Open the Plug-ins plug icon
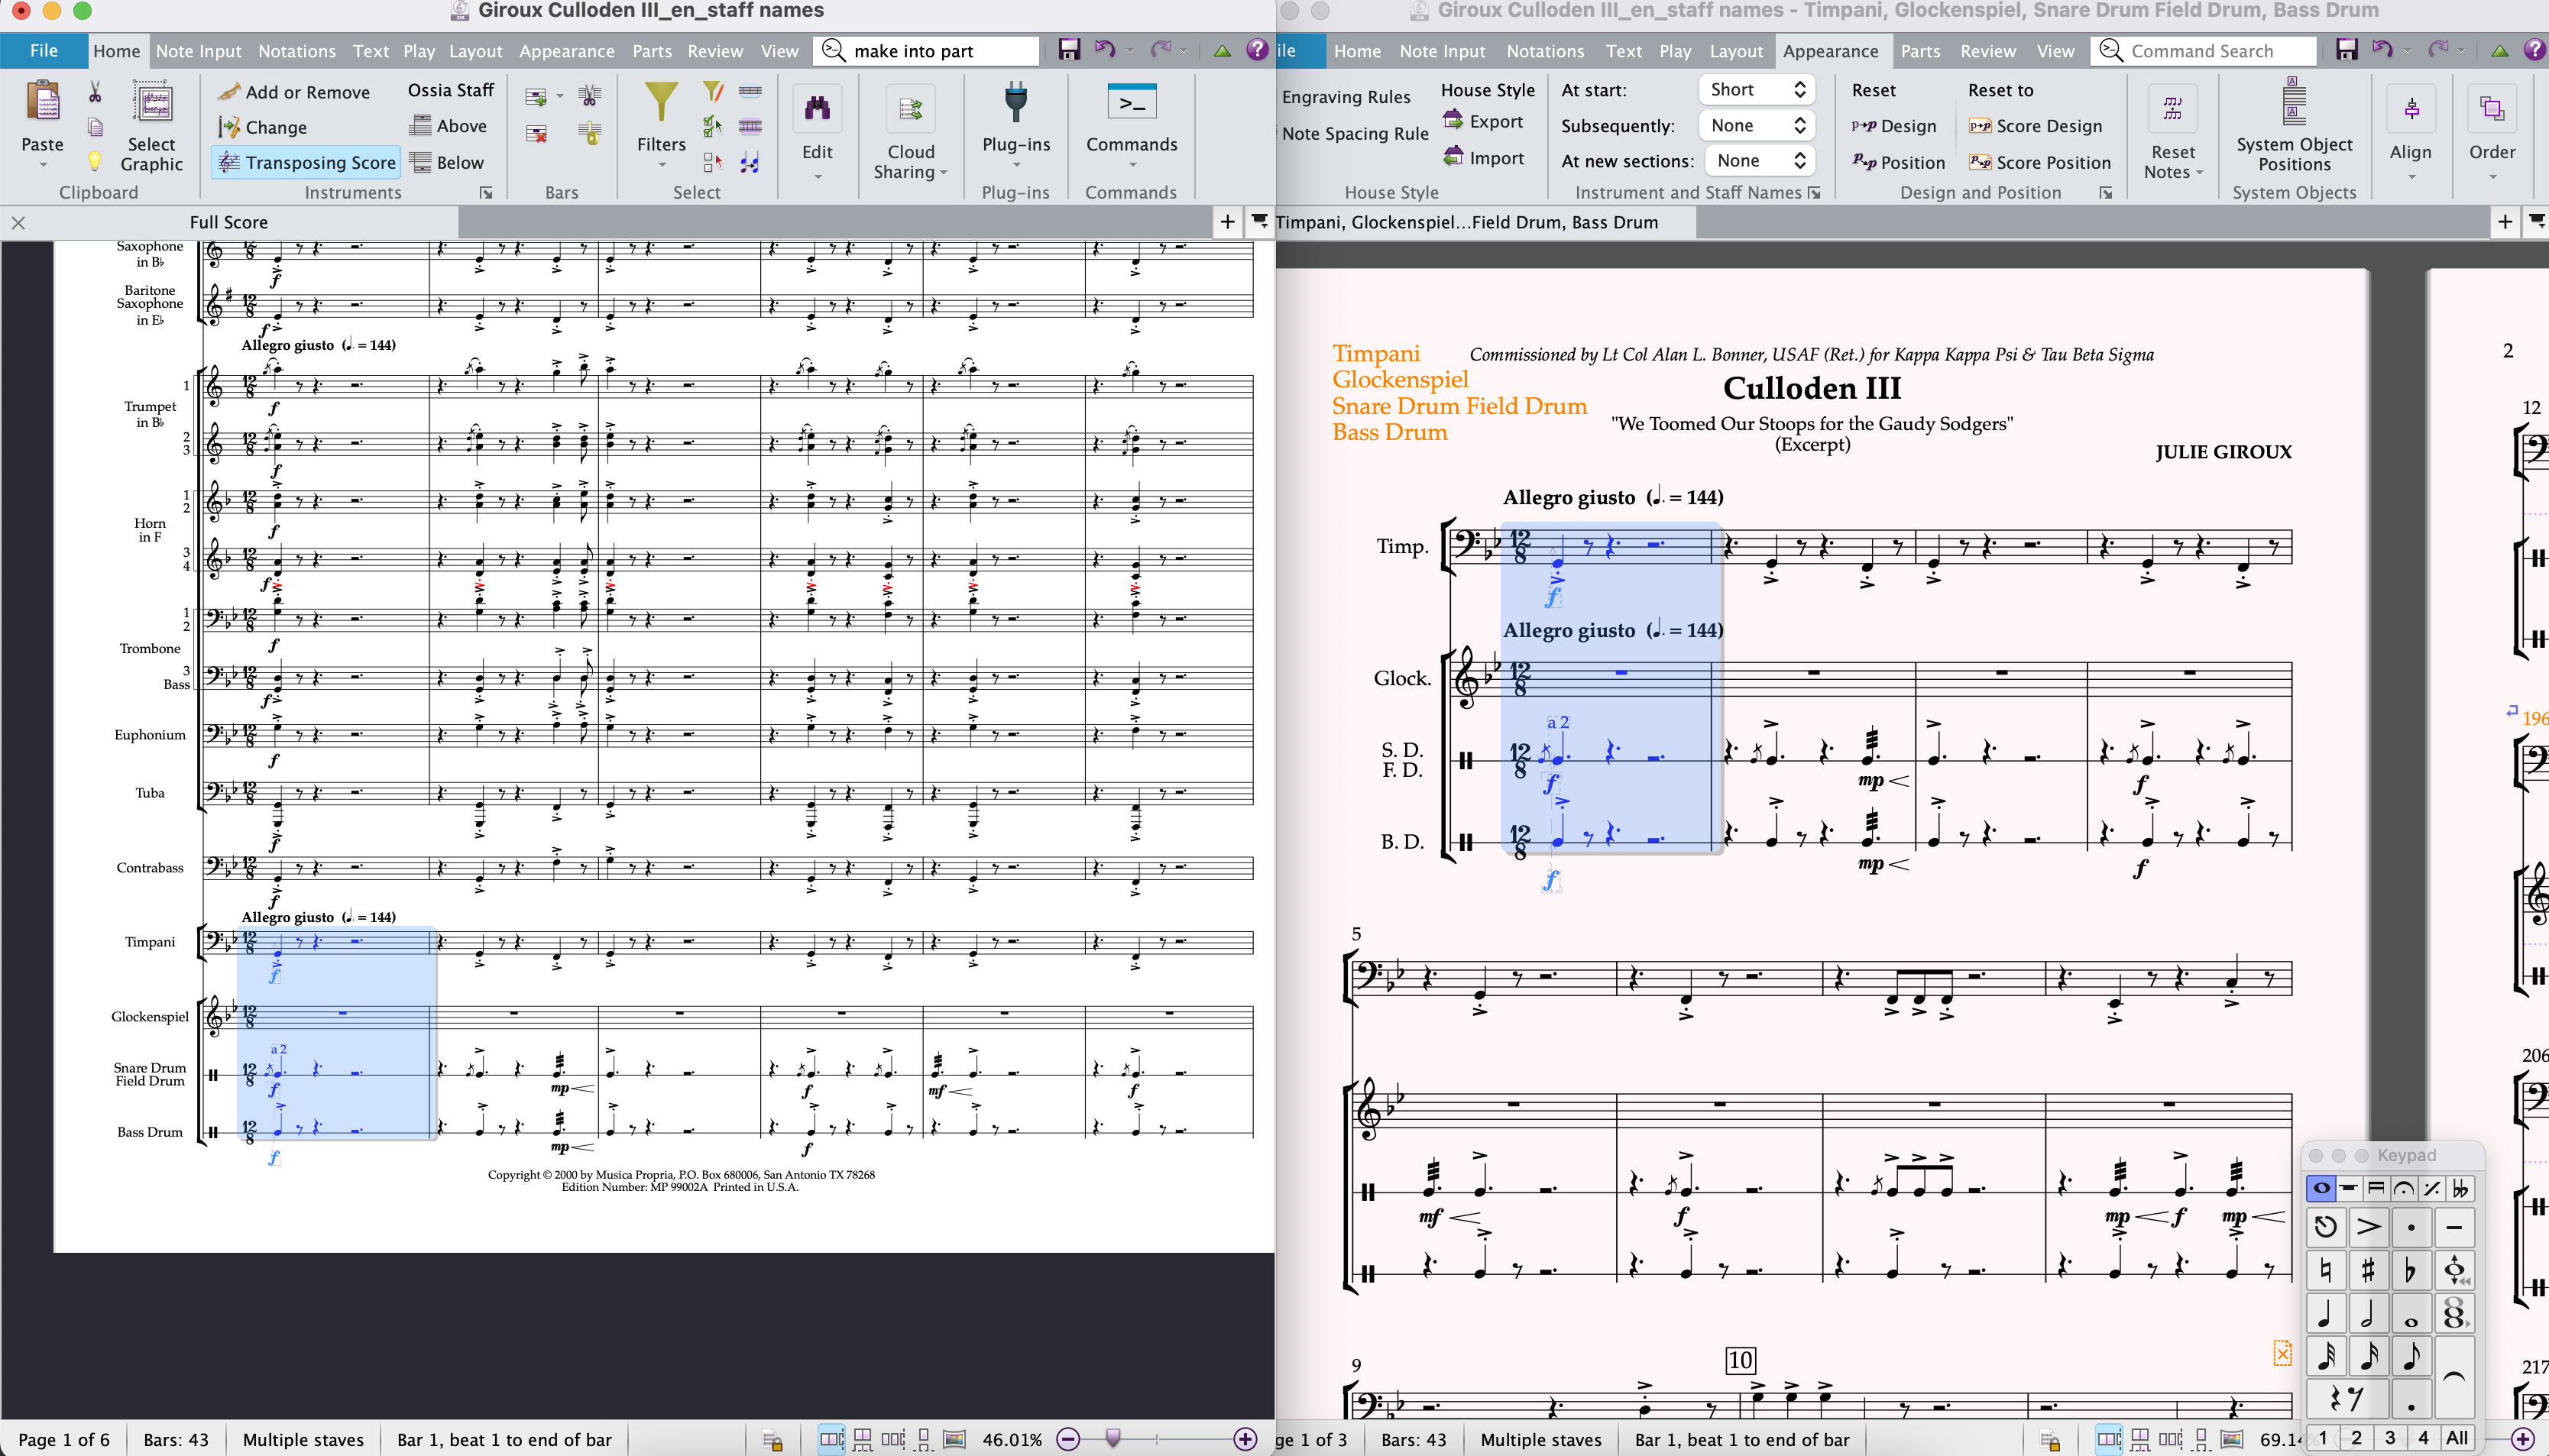This screenshot has width=2549, height=1456. pos(1015,103)
